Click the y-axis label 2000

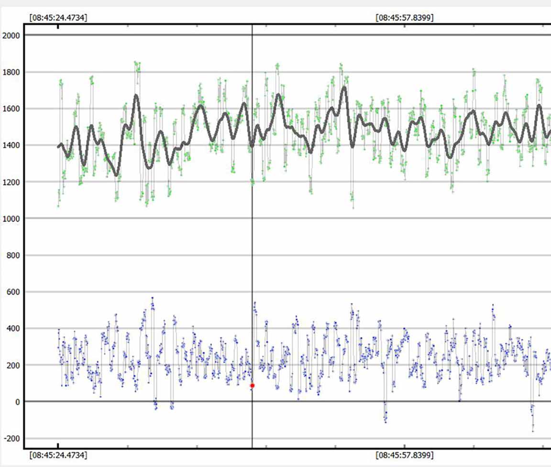coord(11,35)
